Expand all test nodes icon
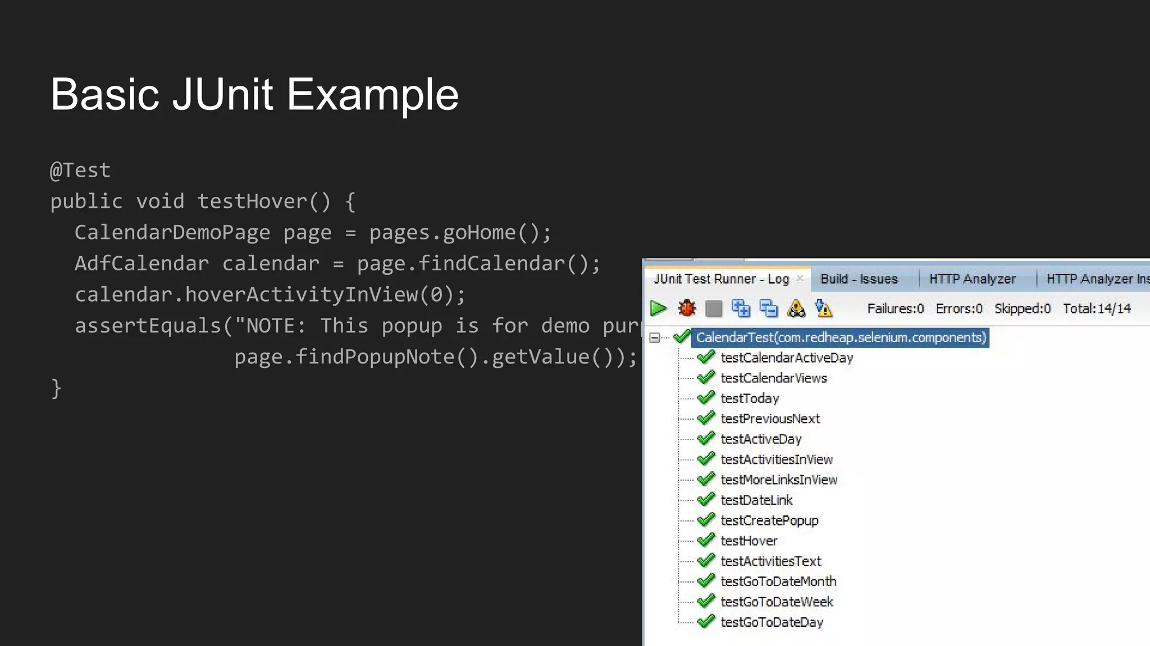1150x646 pixels. 741,308
